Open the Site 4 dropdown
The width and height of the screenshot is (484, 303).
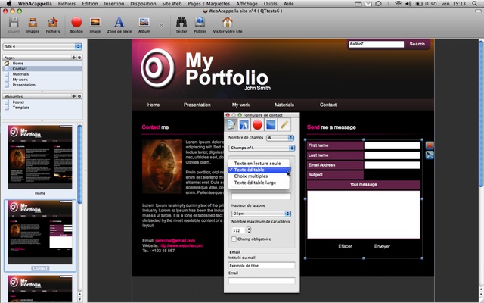point(42,46)
